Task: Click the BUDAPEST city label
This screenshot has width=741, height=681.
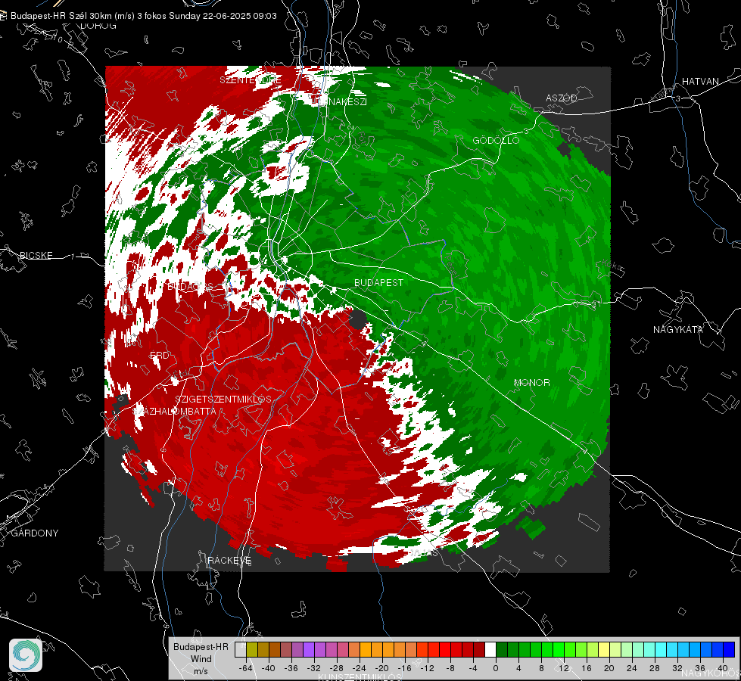Action: pos(379,282)
